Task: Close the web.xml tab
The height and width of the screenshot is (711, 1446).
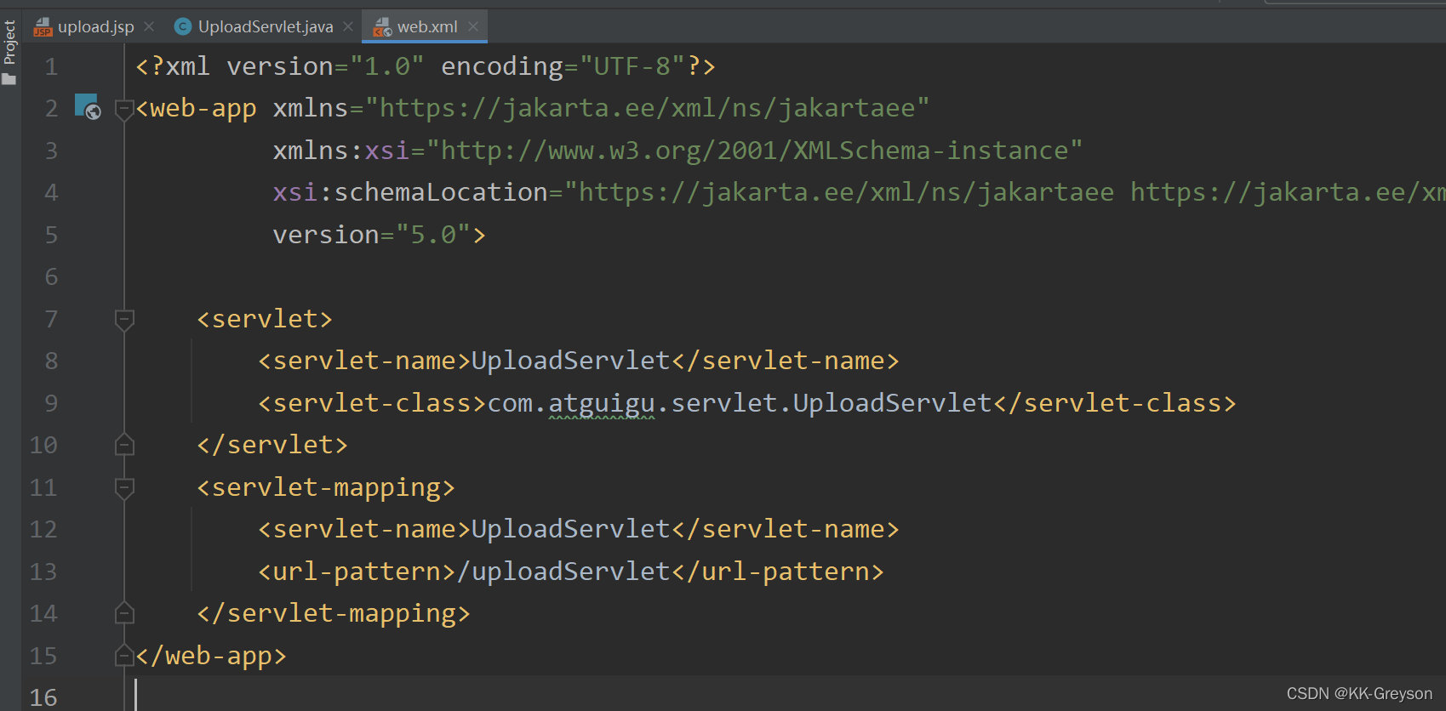Action: [x=473, y=26]
